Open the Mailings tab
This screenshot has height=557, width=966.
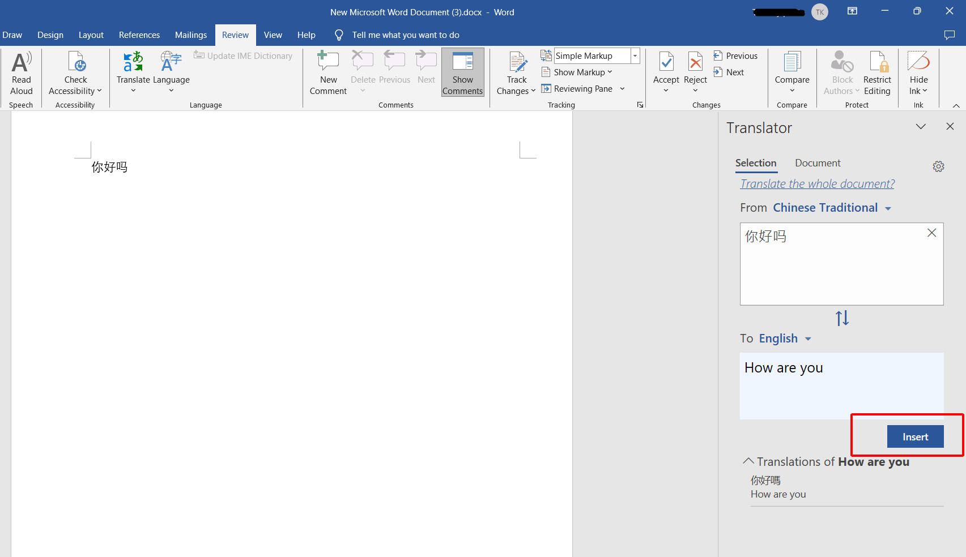coord(191,35)
